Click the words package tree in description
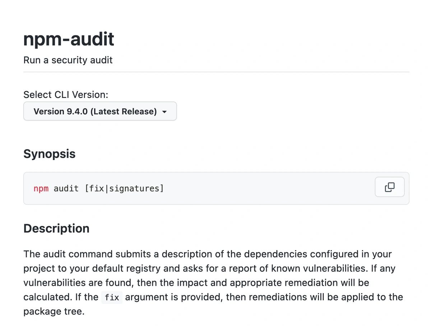Image resolution: width=431 pixels, height=326 pixels. click(x=54, y=312)
